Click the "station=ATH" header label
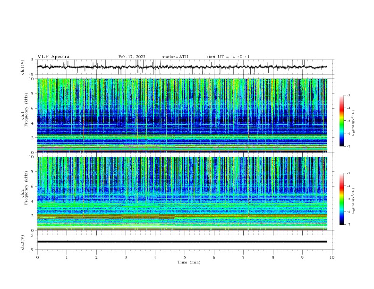Viewport: 374px width, 289px height. pyautogui.click(x=175, y=57)
